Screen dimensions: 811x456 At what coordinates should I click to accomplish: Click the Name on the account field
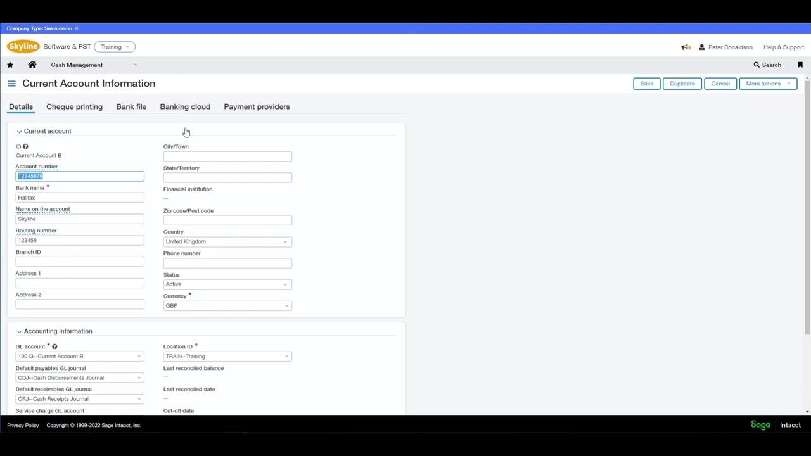click(80, 219)
